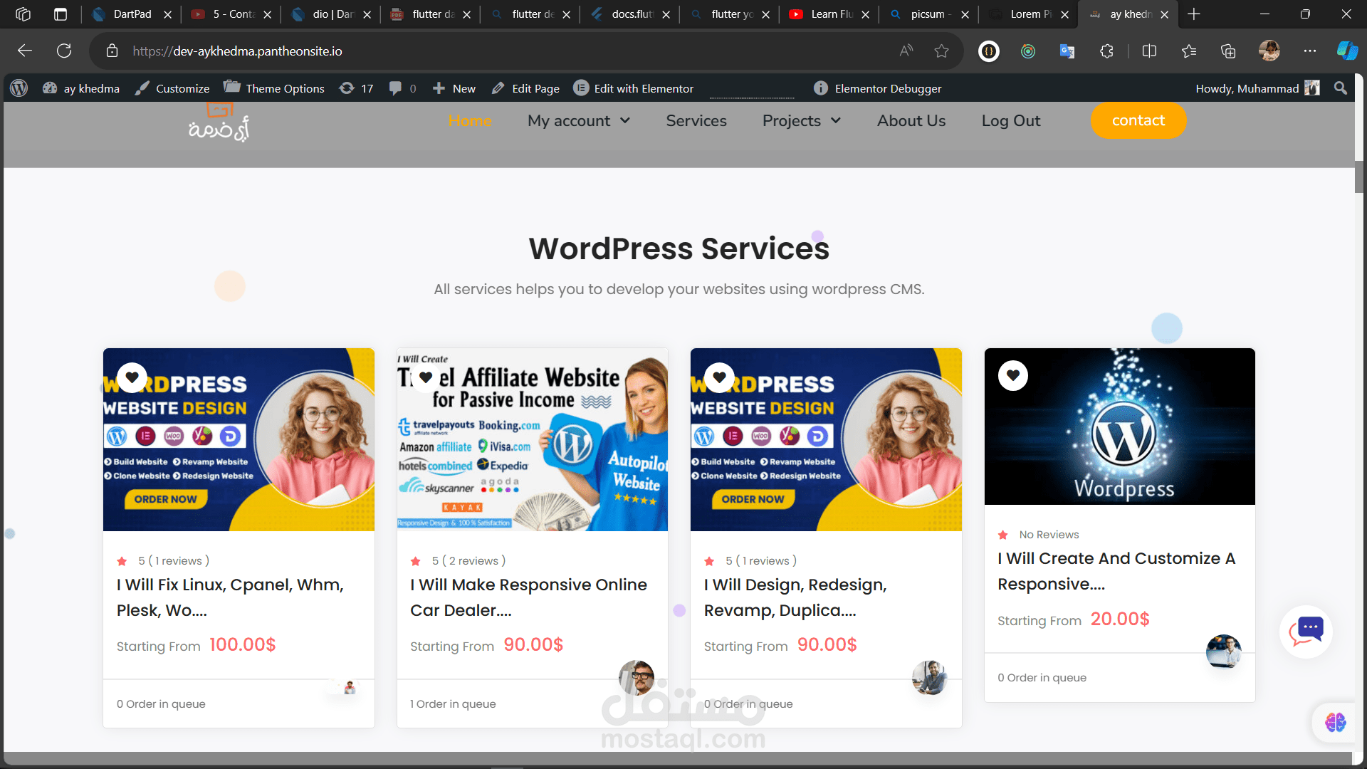The width and height of the screenshot is (1367, 769).
Task: Click the WordPress logo in admin bar
Action: [x=19, y=88]
